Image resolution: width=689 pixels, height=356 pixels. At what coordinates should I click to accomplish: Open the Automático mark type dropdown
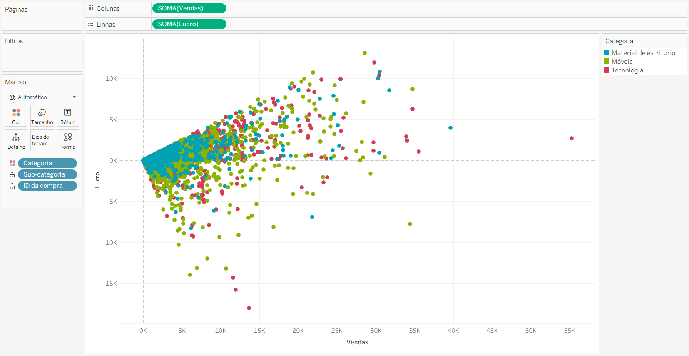(x=42, y=97)
